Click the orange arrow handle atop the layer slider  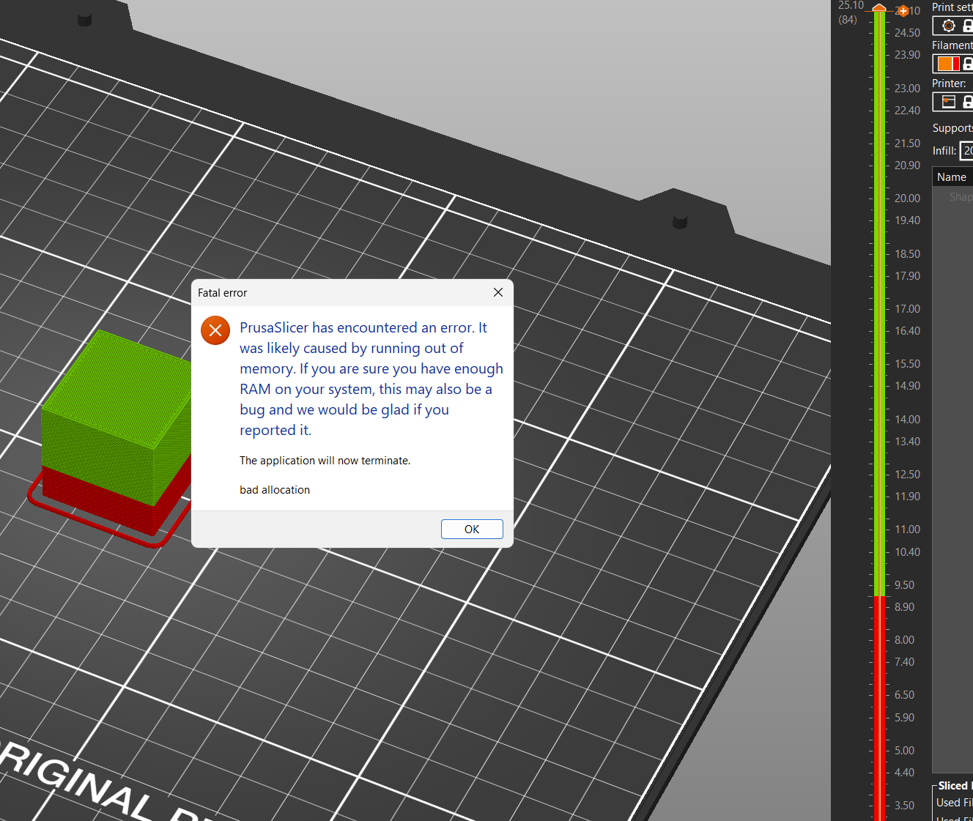point(878,7)
